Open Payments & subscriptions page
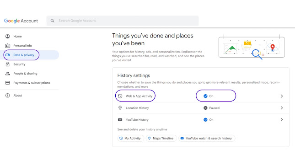Screen dimensions: 295x166 pos(32,83)
